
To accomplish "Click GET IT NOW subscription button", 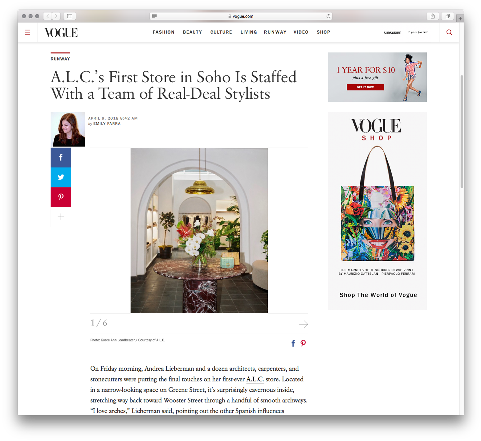I will 365,87.
